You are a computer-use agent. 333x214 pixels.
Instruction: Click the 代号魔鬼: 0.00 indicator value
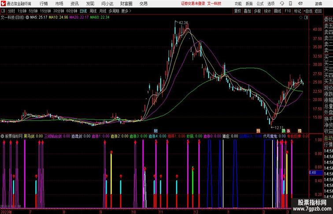tap(274, 136)
